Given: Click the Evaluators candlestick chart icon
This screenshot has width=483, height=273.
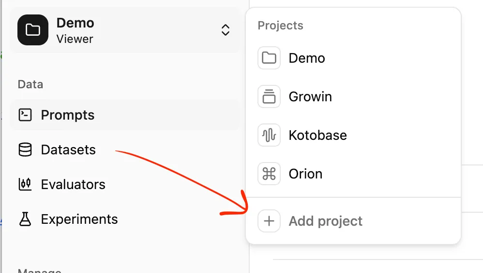Looking at the screenshot, I should (25, 184).
